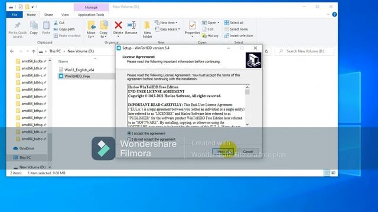Expand recent locations dropdown arrow

[x=27, y=51]
